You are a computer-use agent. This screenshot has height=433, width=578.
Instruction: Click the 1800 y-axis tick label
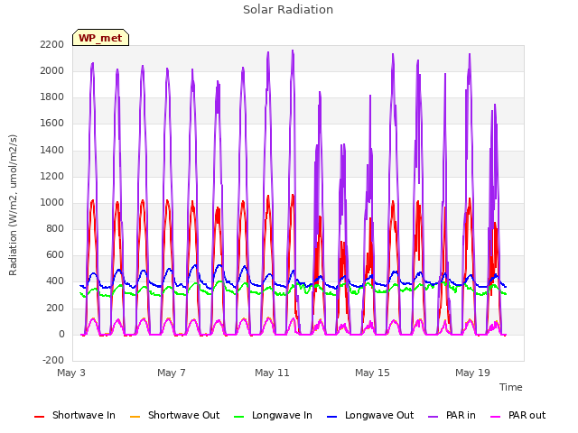[52, 97]
